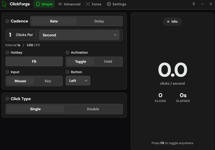The width and height of the screenshot is (215, 150).
Task: Open info icon next to Hotkey
Action: click(x=7, y=53)
